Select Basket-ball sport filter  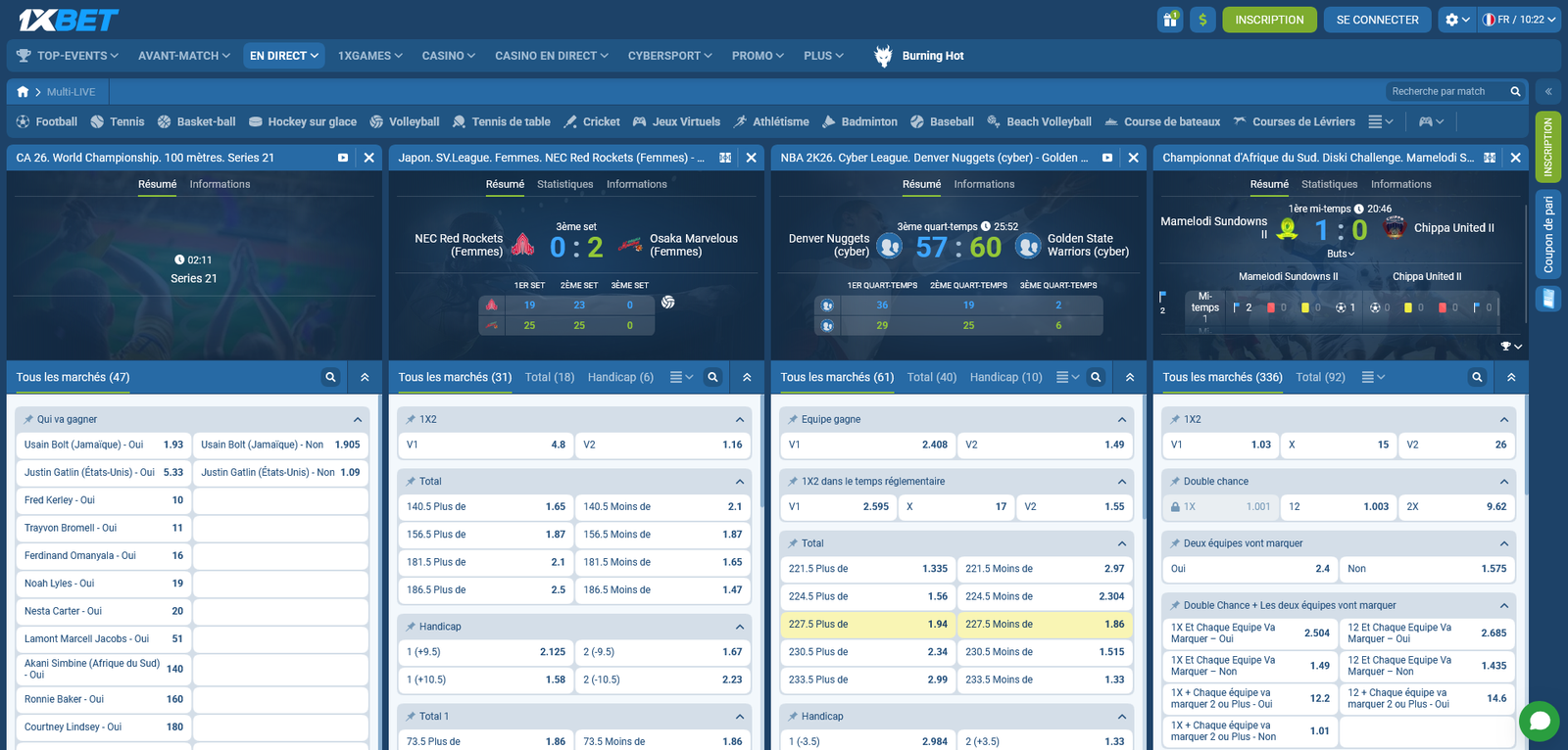[x=197, y=122]
